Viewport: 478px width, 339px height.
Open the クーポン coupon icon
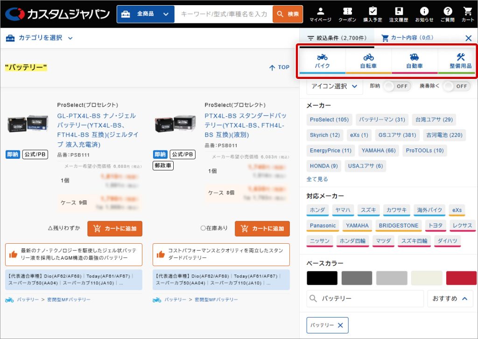tap(347, 14)
